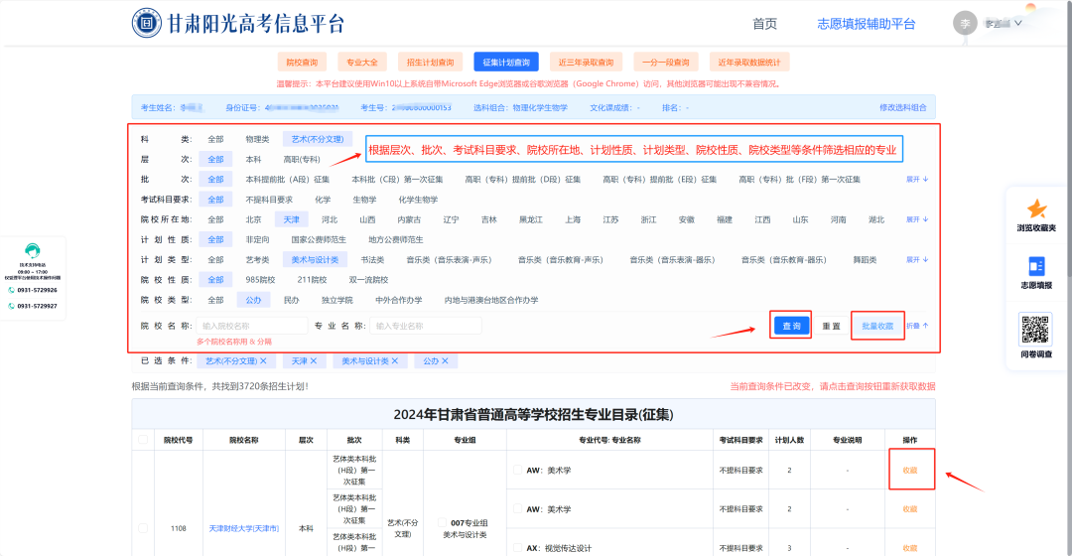This screenshot has height=556, width=1072.
Task: Select 不提科目要求 option
Action: pos(269,200)
